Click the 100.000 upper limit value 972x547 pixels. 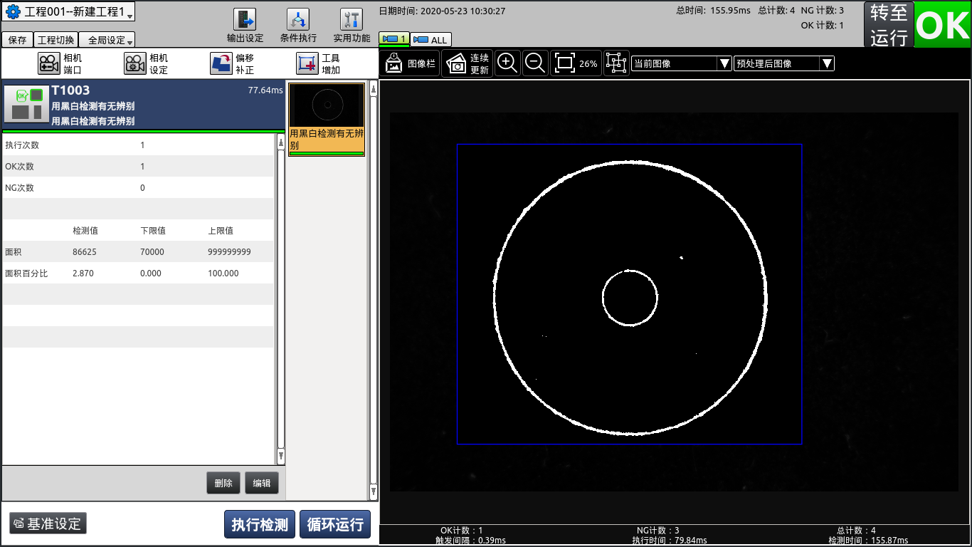(x=223, y=273)
